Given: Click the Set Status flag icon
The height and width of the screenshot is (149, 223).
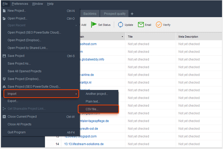Looking at the screenshot, I should point(94,25).
